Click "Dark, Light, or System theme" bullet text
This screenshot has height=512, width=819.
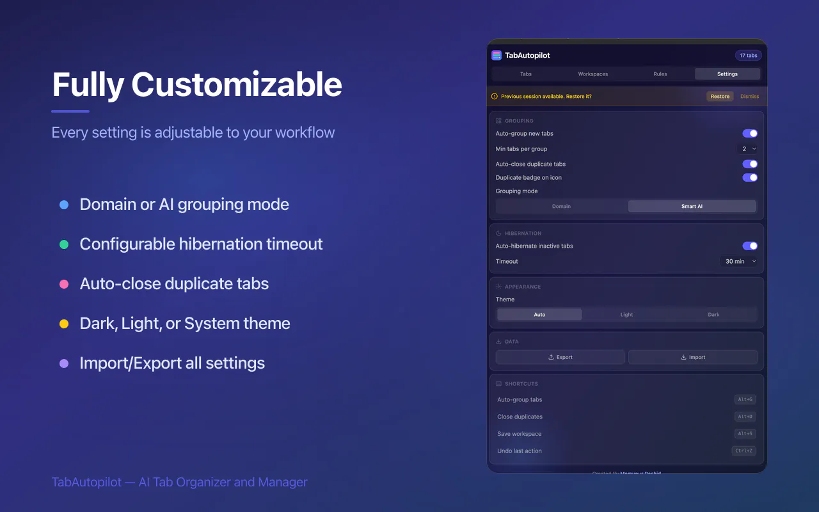[x=185, y=323]
